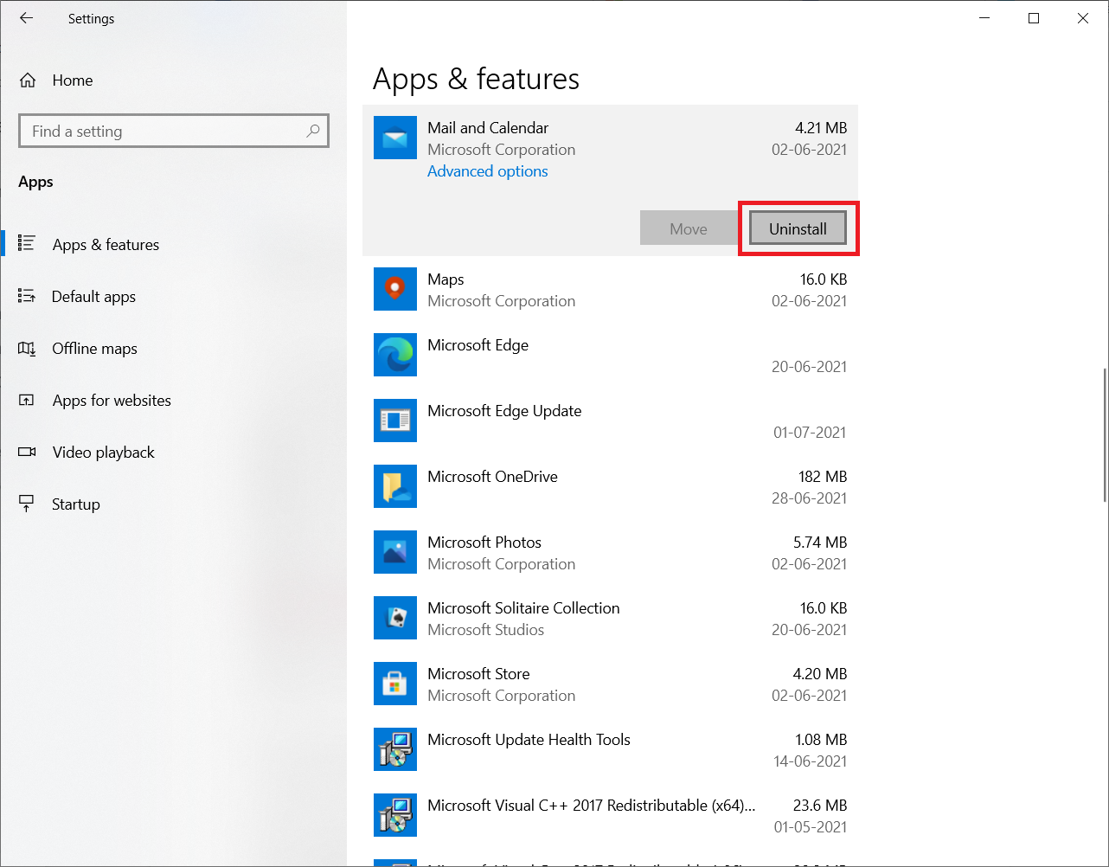Screen dimensions: 1109x867
Task: Go to Settings Home
Action: [73, 80]
